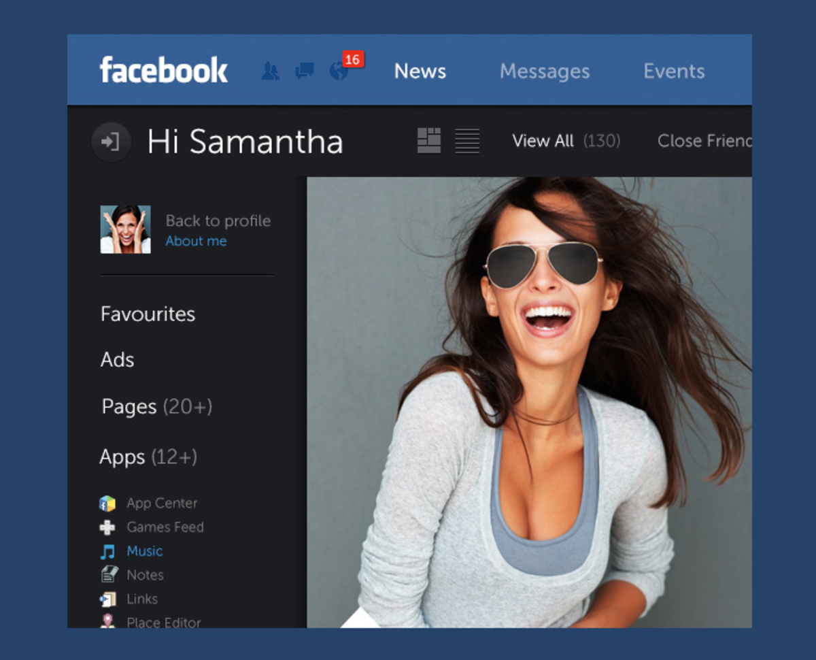This screenshot has width=816, height=660.
Task: Click the sidebar collapse arrow near Hi Samantha
Action: (111, 142)
